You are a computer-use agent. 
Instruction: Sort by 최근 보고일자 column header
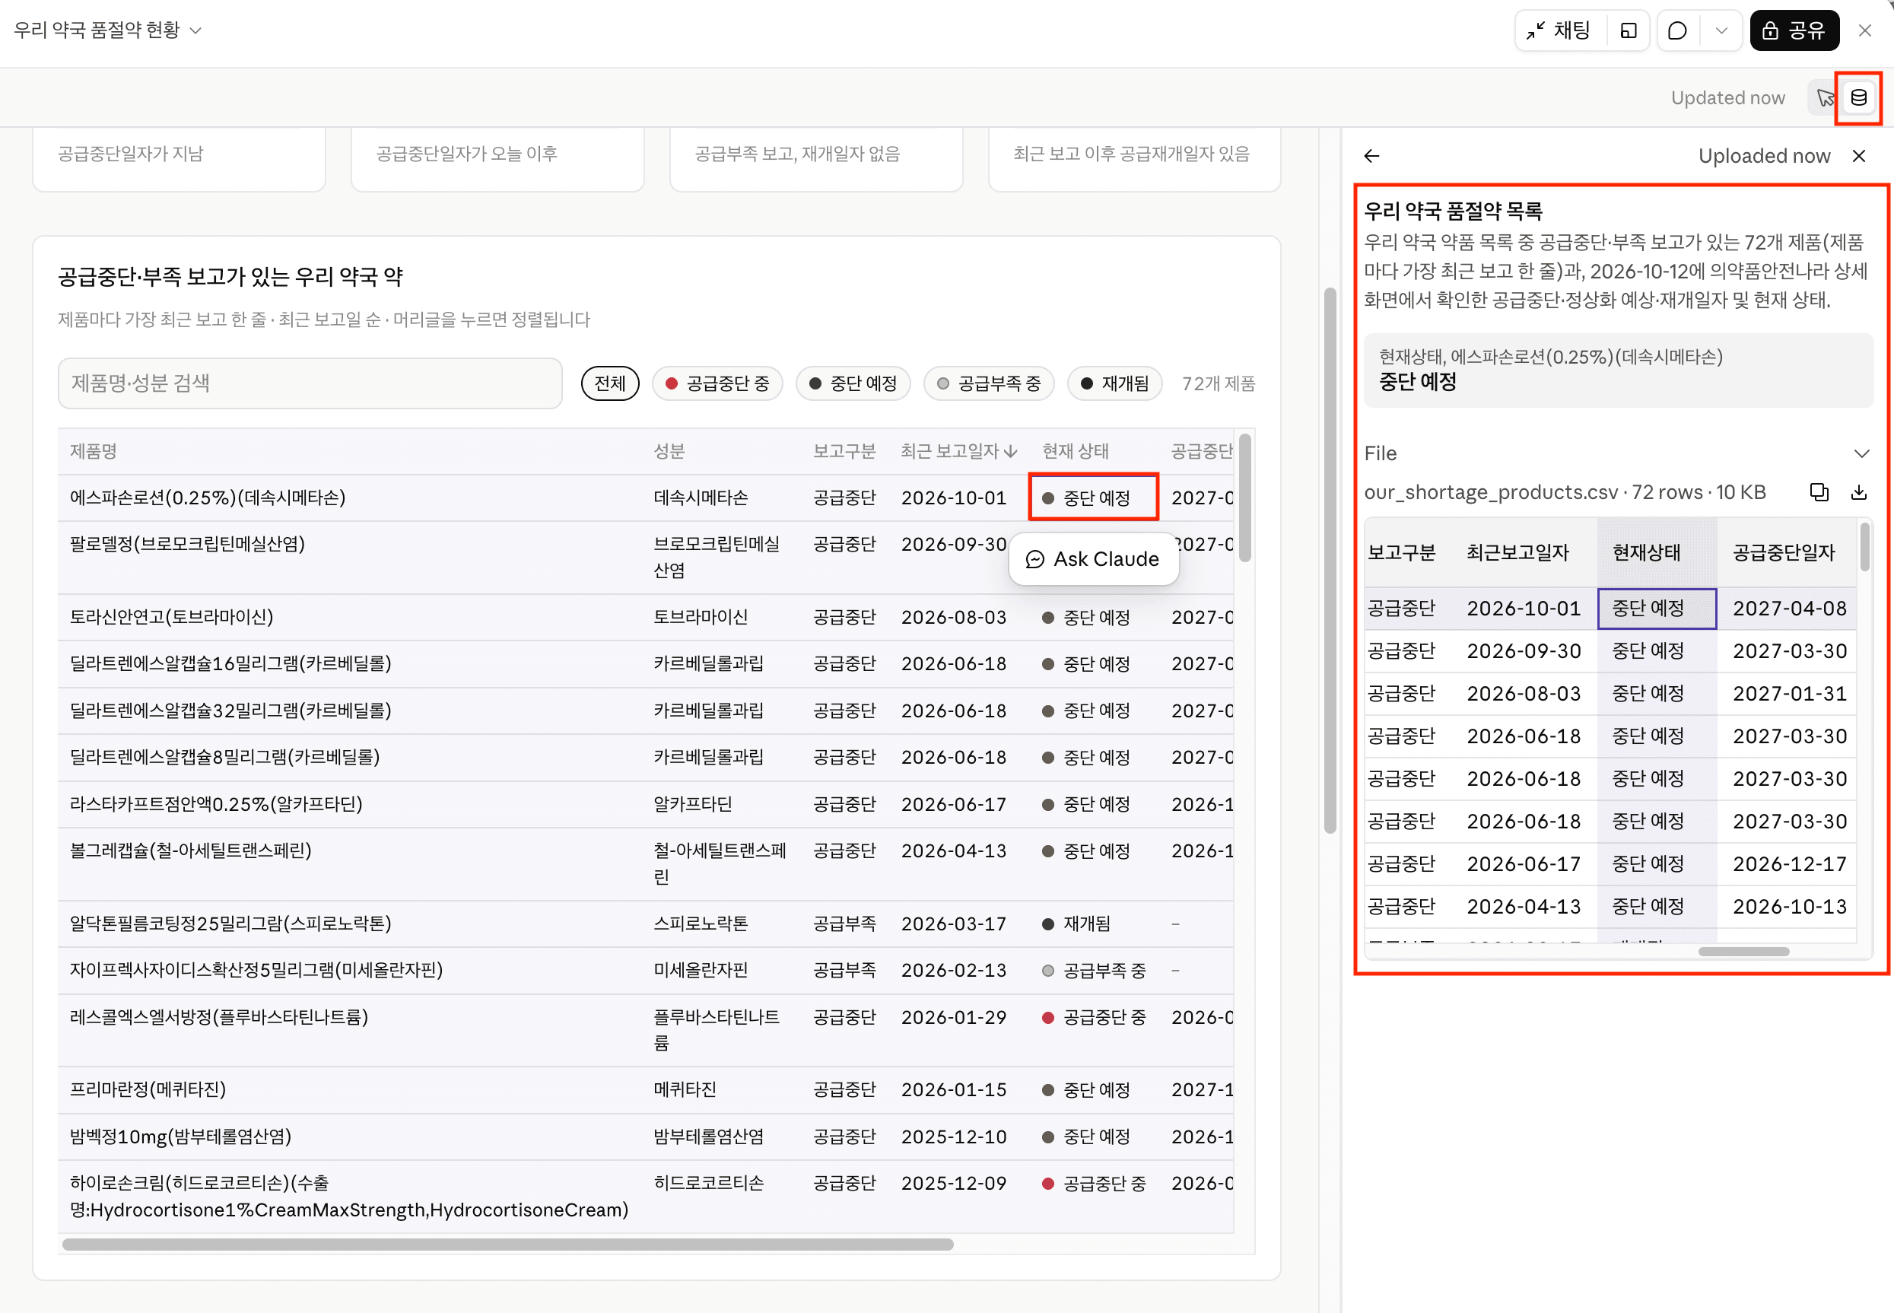tap(958, 451)
